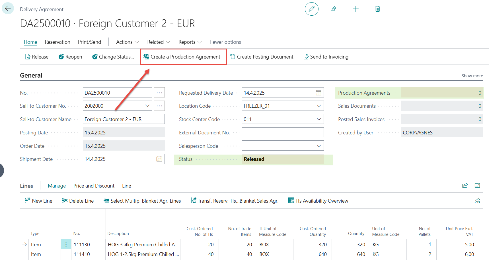Switch to the Reservation tab
This screenshot has height=260, width=489.
pos(57,42)
